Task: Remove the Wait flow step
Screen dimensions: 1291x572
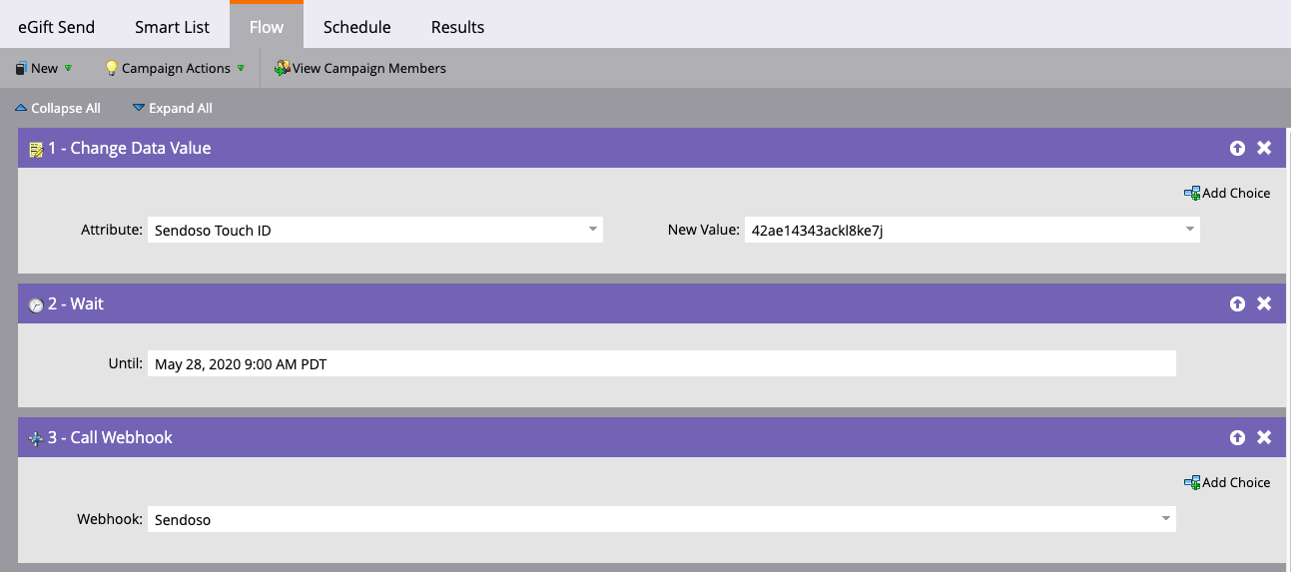Action: click(x=1264, y=303)
